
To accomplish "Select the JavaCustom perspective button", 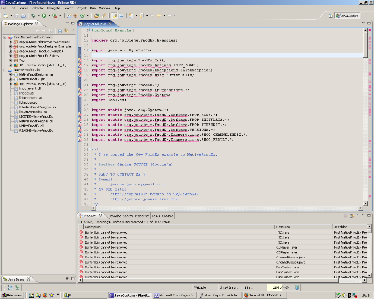I will [x=347, y=16].
